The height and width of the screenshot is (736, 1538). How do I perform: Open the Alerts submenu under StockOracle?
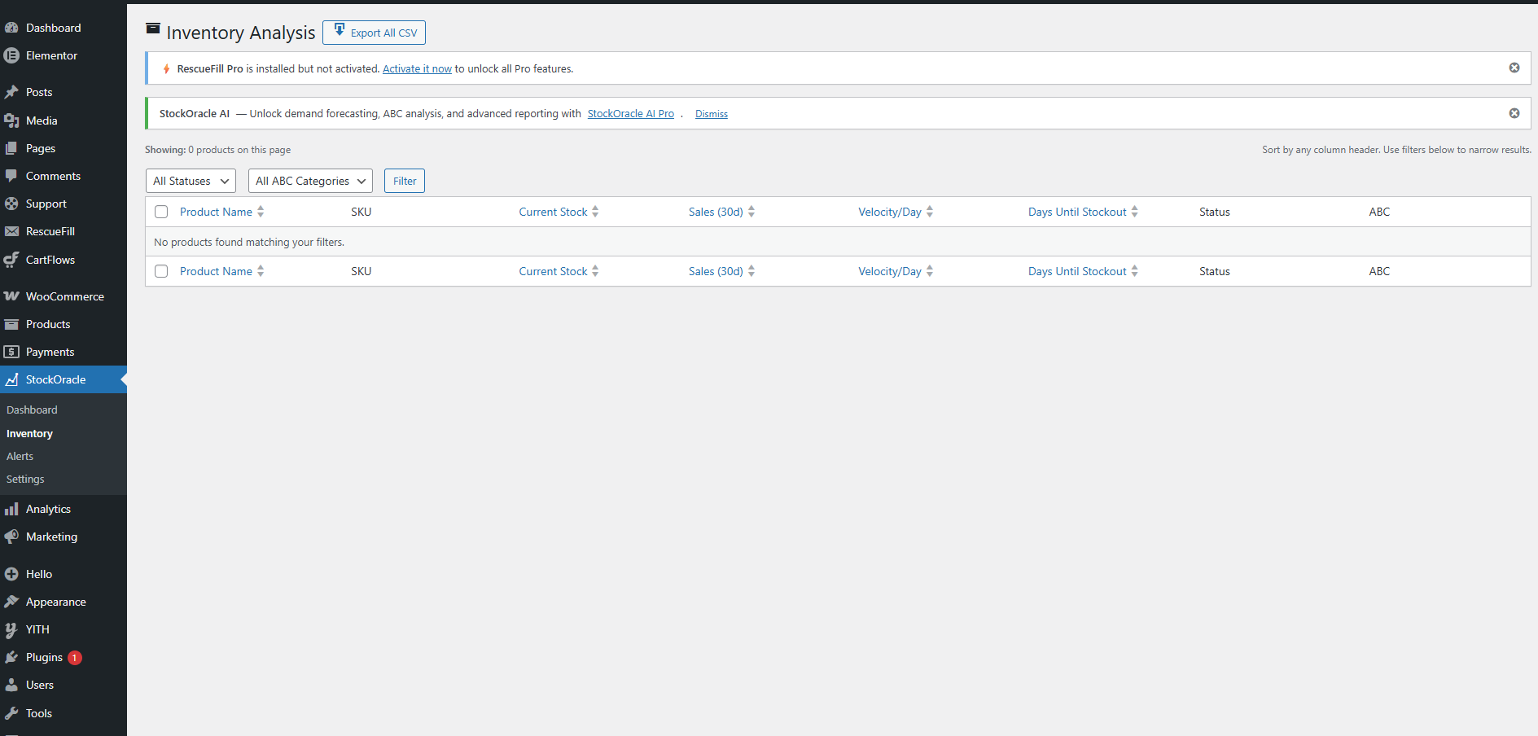tap(20, 456)
